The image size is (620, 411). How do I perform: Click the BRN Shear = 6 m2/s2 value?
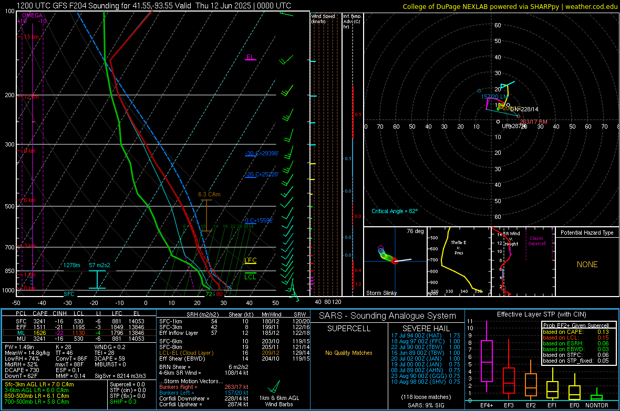point(204,367)
